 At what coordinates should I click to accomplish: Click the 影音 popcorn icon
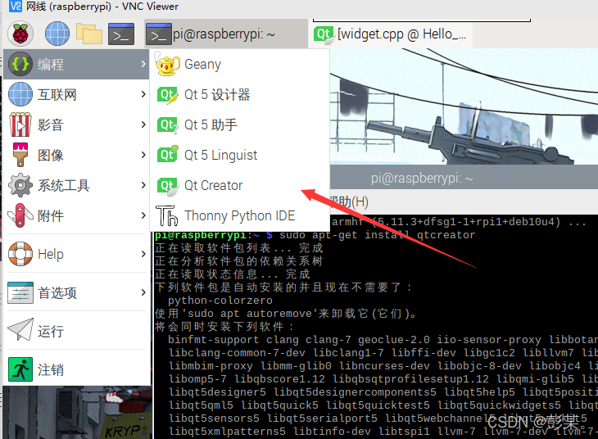click(x=20, y=124)
